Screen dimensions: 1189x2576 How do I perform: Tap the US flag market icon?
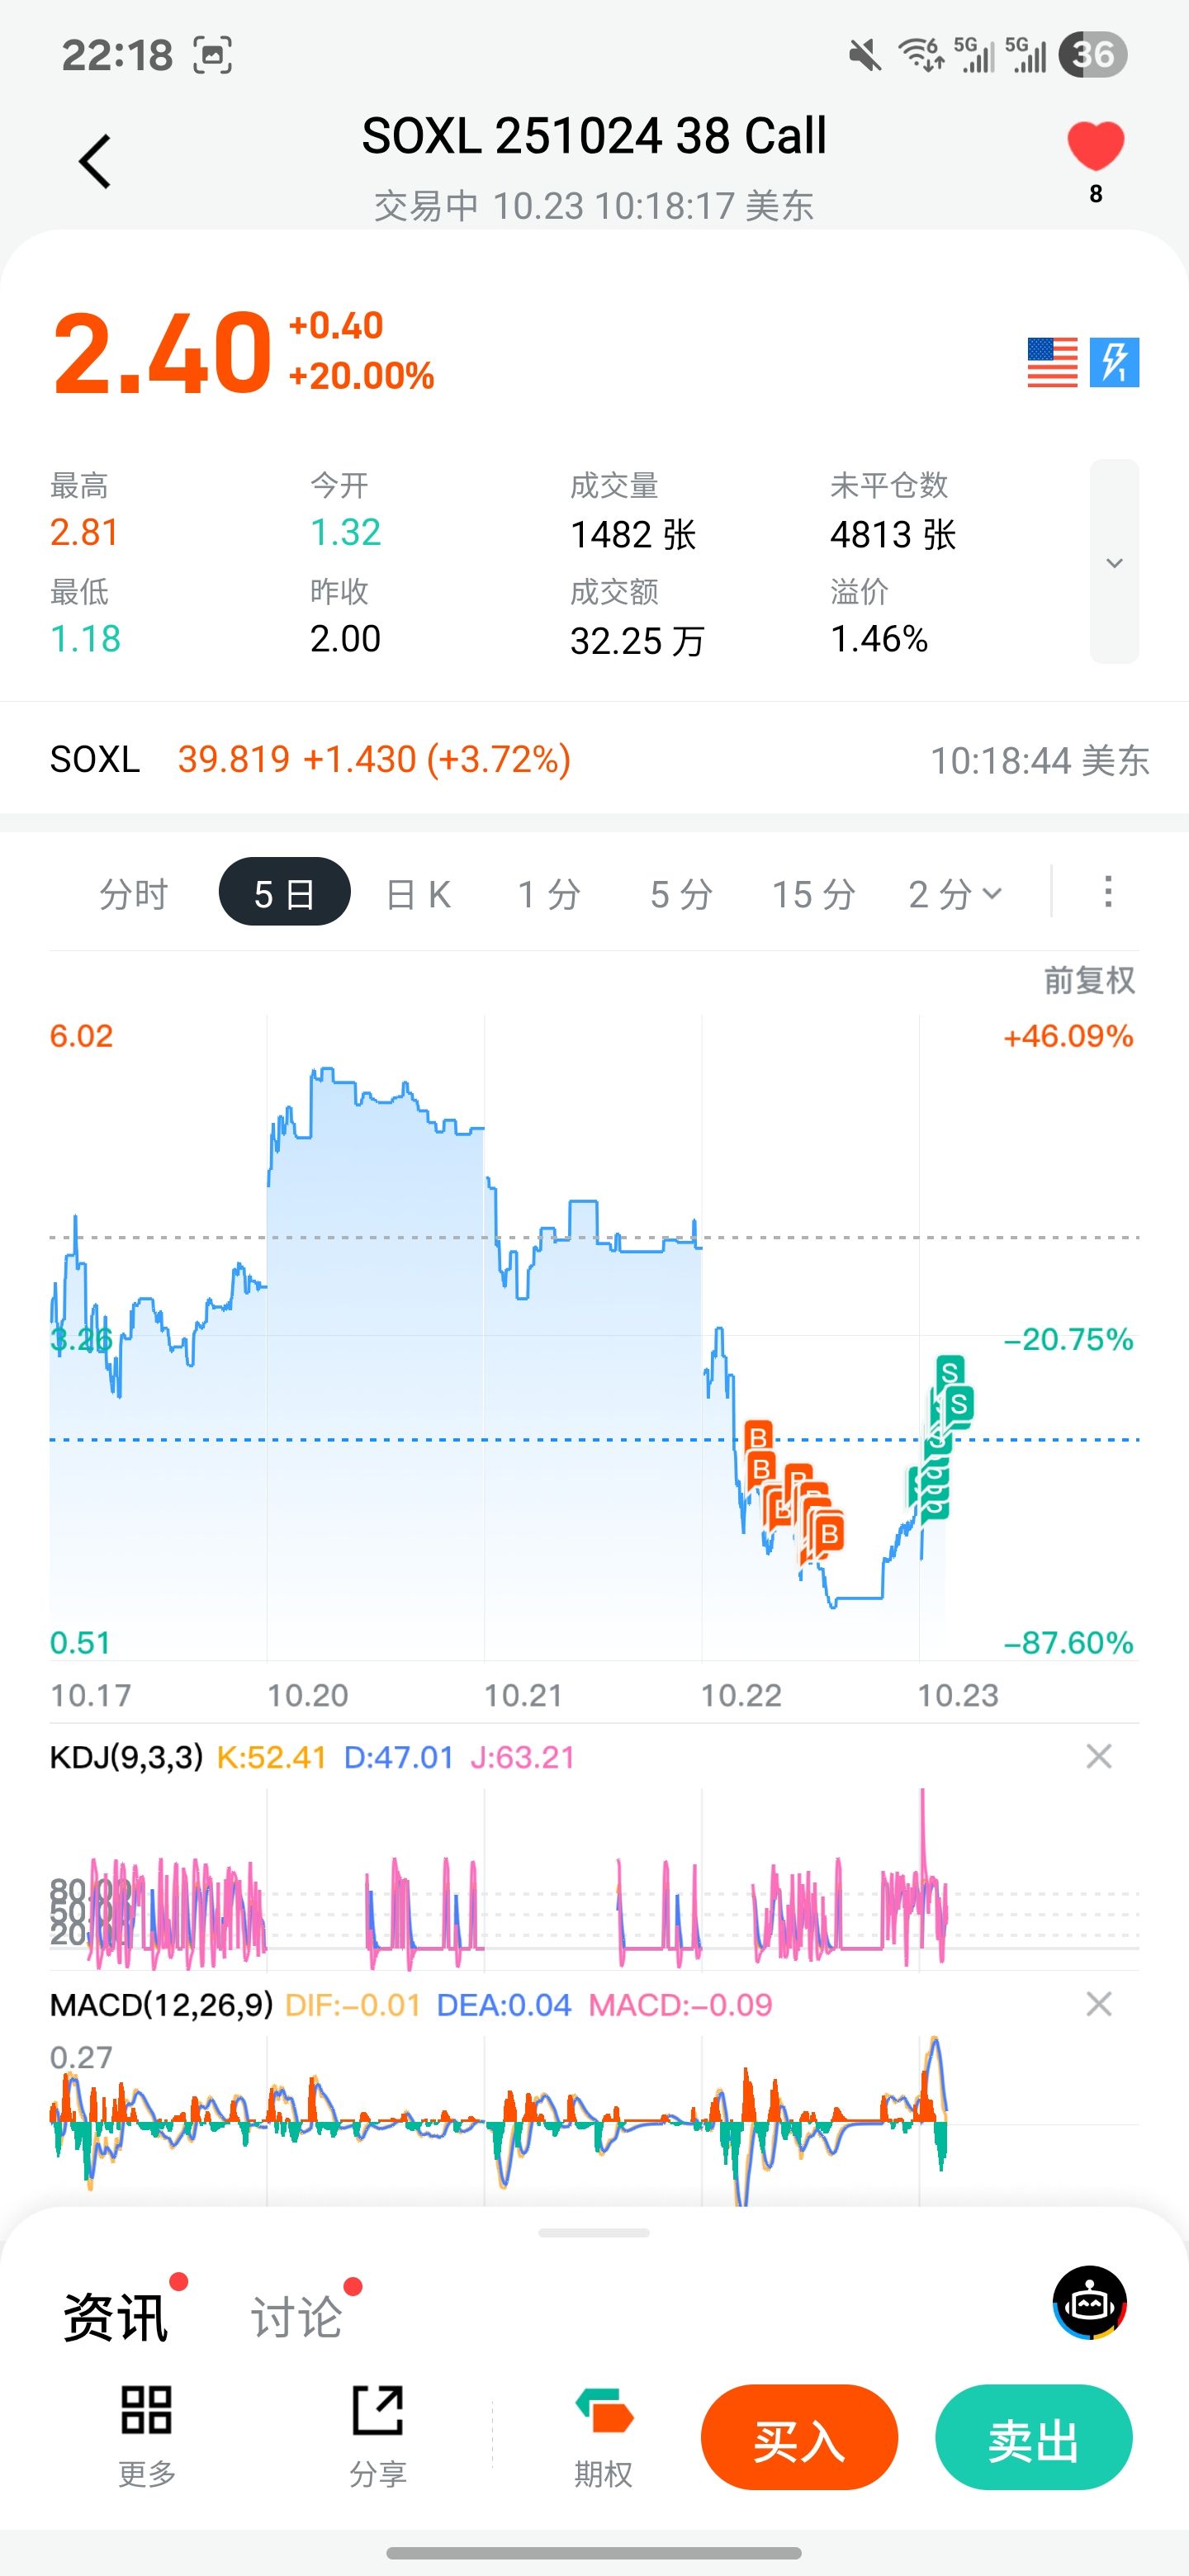click(x=1052, y=362)
